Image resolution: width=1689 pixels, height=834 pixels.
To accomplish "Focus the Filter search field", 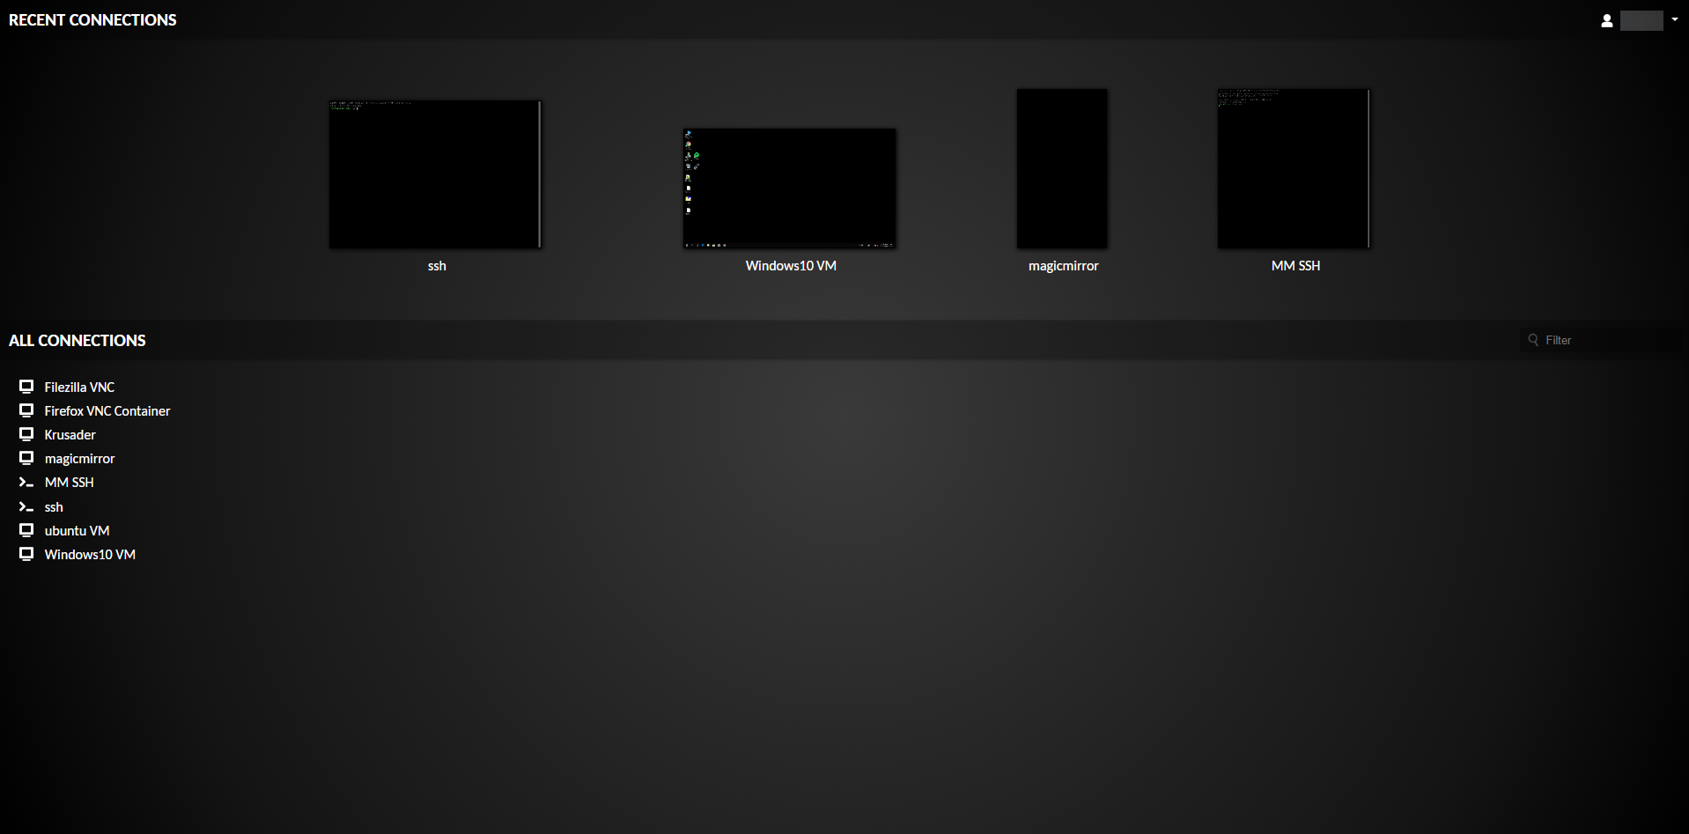I will [x=1609, y=340].
